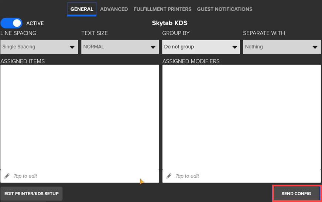Select the Guest Notifications tab
322x202 pixels.
pos(225,9)
